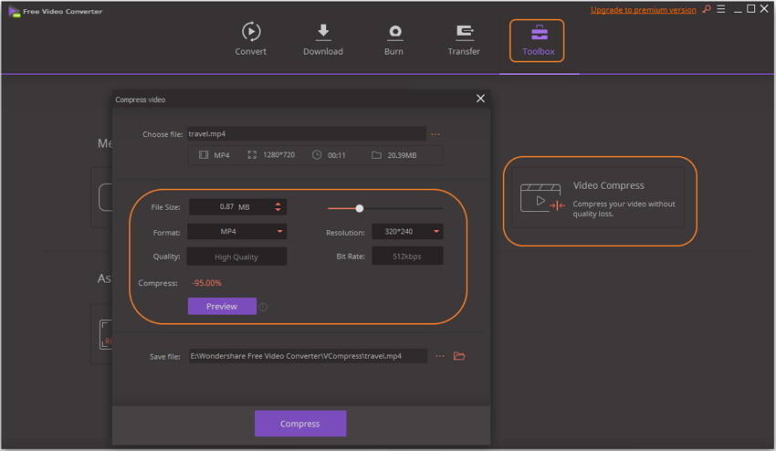Click the Save file path field
Viewport: 776px width, 451px height.
[308, 356]
